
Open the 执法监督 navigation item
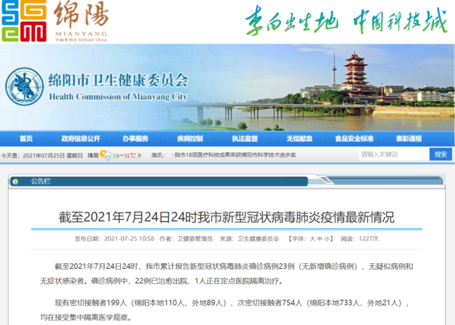click(244, 138)
